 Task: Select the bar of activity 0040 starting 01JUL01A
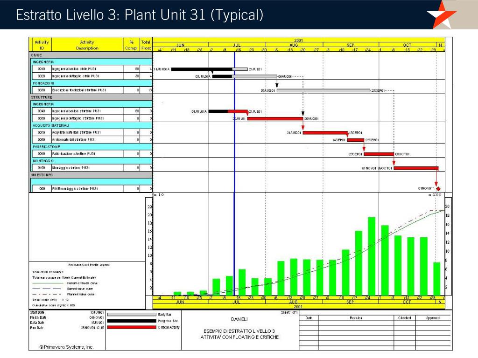[228, 111]
